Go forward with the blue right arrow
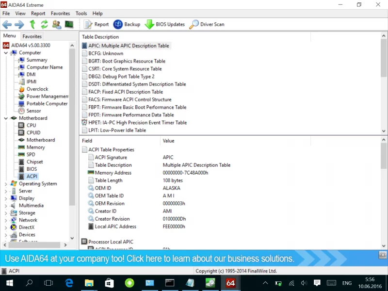The image size is (388, 291). pyautogui.click(x=19, y=24)
